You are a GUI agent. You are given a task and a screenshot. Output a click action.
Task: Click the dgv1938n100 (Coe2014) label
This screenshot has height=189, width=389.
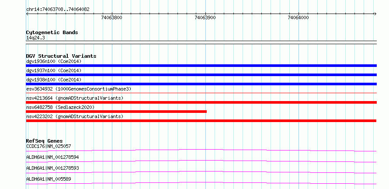point(54,80)
